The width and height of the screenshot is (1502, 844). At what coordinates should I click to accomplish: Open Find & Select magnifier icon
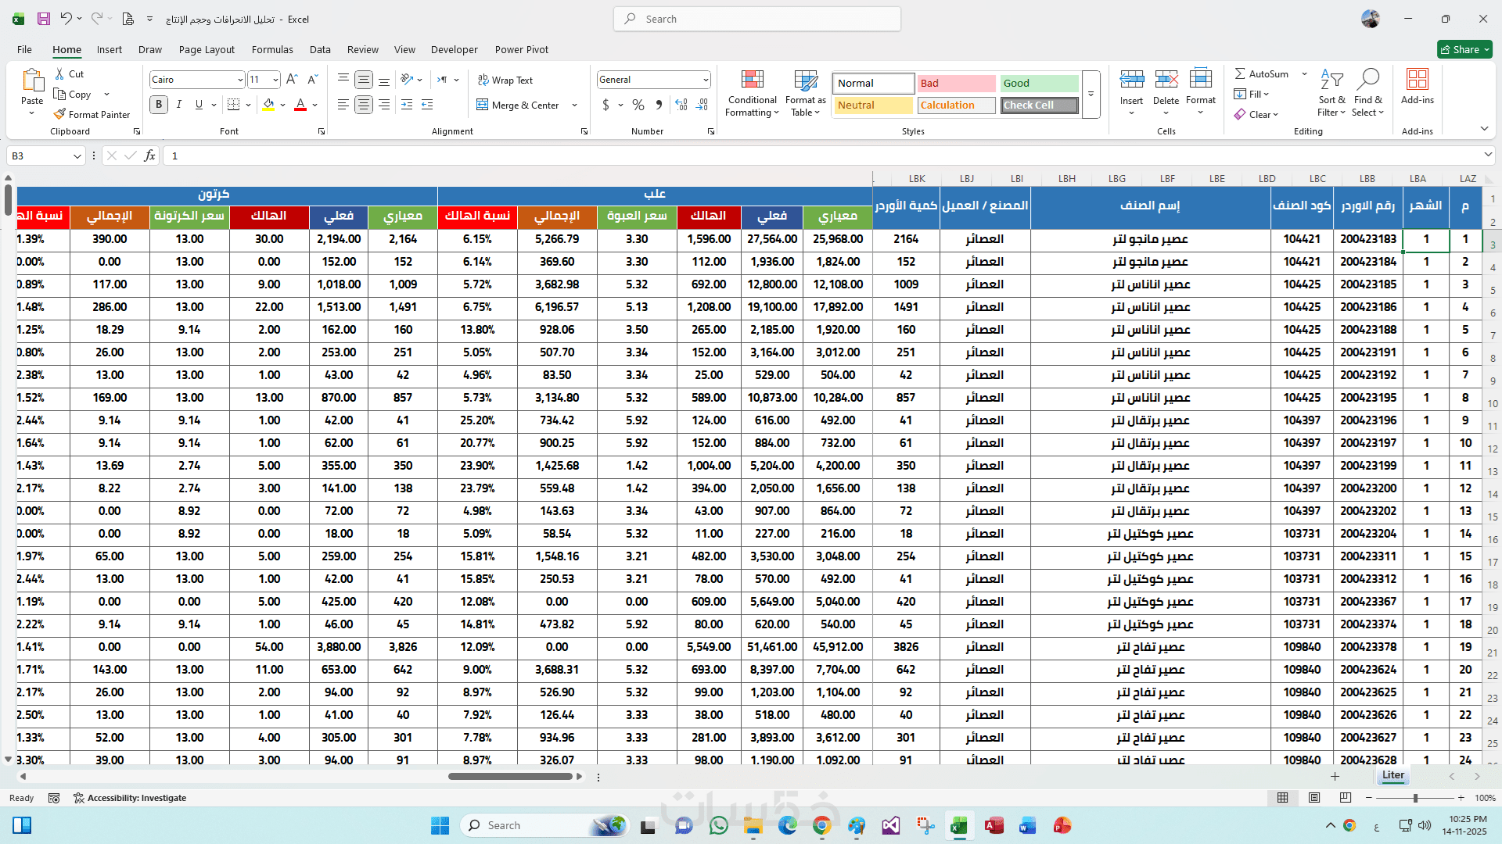pyautogui.click(x=1368, y=80)
